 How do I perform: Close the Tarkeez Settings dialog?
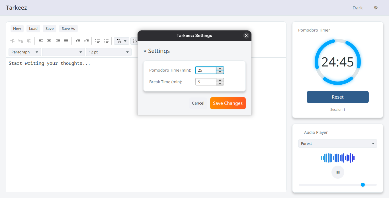246,36
